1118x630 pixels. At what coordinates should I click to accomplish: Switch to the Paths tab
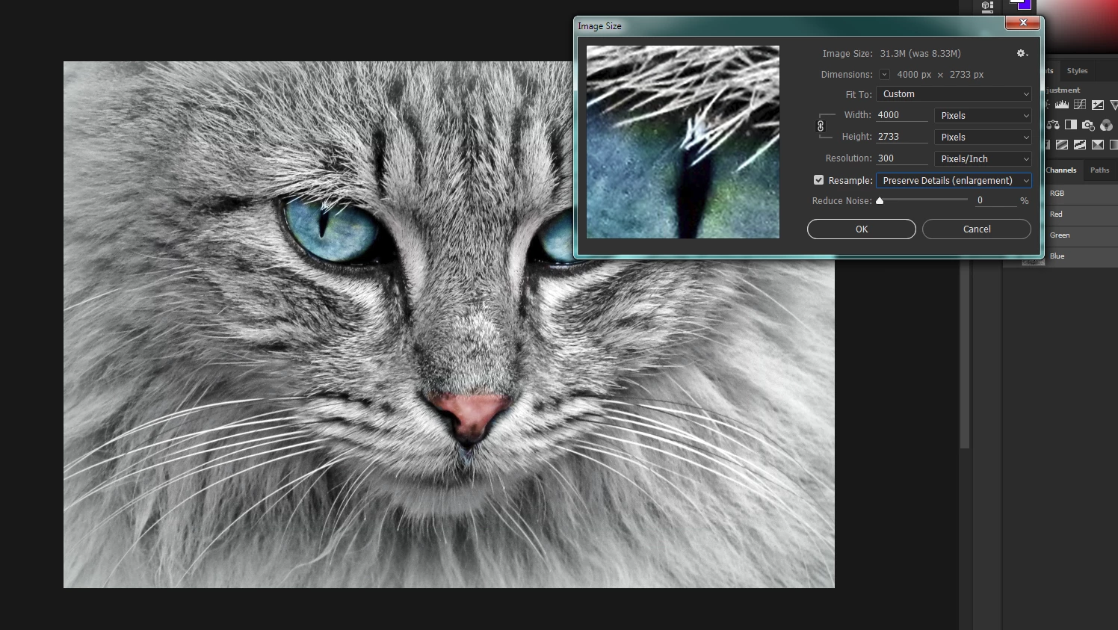(1099, 170)
